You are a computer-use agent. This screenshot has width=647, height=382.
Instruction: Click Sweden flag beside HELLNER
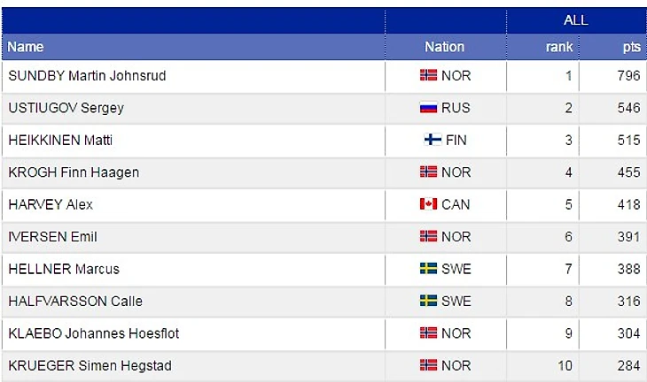[428, 269]
